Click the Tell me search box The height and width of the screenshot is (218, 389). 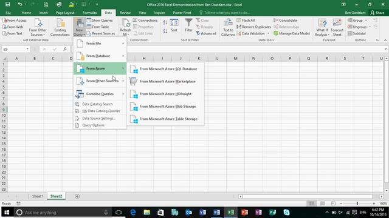click(224, 13)
